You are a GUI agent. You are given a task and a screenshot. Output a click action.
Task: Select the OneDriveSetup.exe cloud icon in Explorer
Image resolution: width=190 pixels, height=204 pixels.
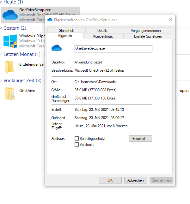coord(10,15)
